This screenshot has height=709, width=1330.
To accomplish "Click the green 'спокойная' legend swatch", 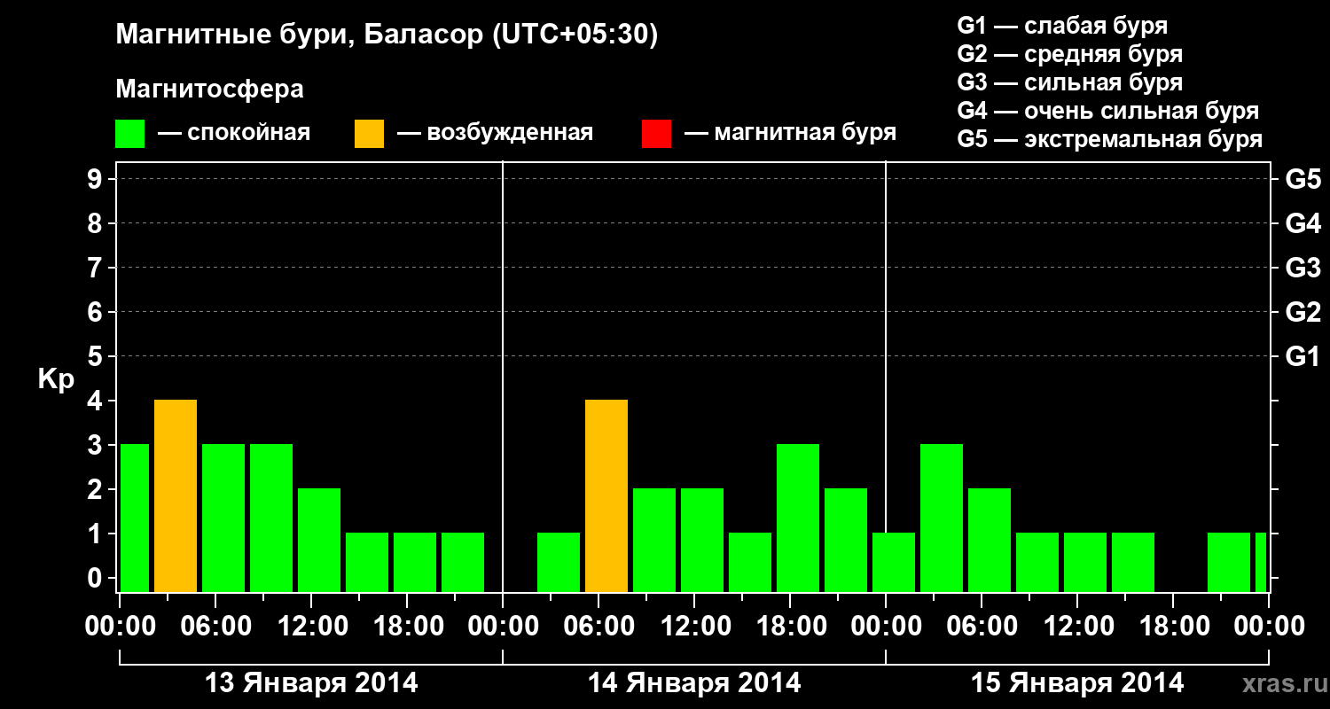I will pyautogui.click(x=129, y=134).
